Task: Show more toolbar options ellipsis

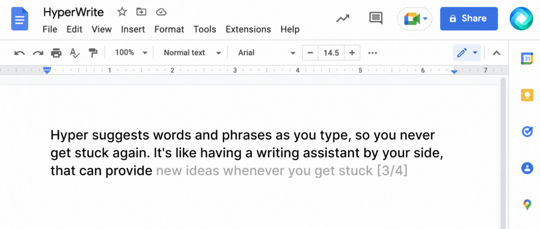Action: [372, 53]
